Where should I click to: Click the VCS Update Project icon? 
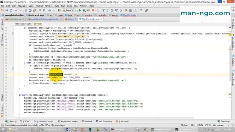[x=104, y=10]
